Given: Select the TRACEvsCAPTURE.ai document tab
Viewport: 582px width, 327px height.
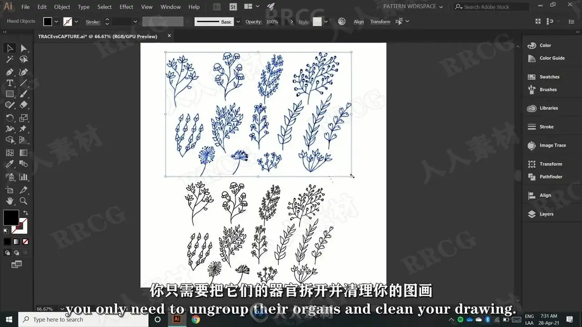Looking at the screenshot, I should click(97, 36).
